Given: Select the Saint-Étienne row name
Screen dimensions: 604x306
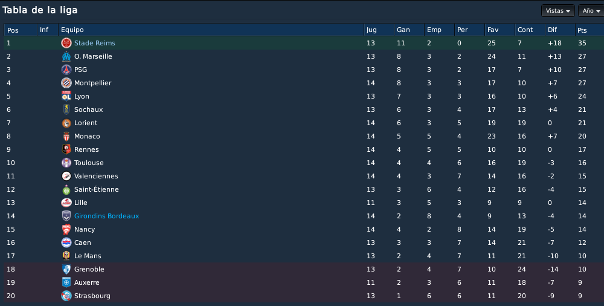Looking at the screenshot, I should tap(96, 189).
